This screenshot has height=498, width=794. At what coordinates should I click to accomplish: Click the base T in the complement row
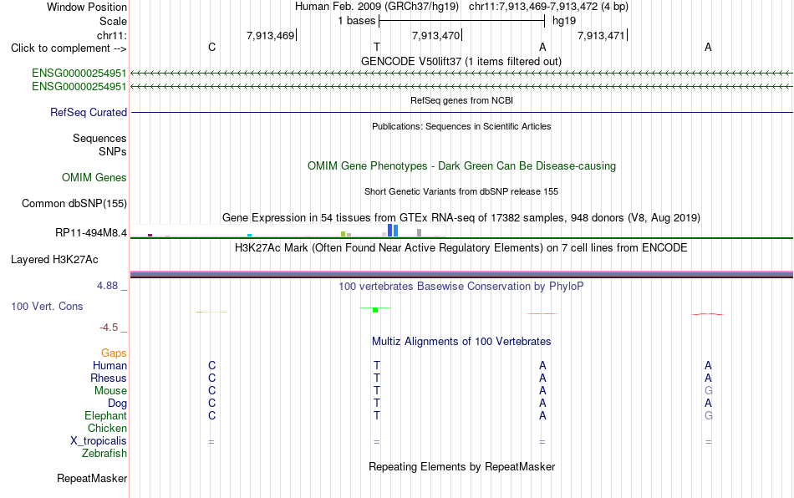click(x=377, y=47)
